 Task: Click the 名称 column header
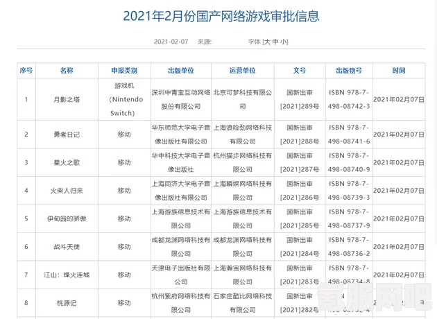(67, 71)
